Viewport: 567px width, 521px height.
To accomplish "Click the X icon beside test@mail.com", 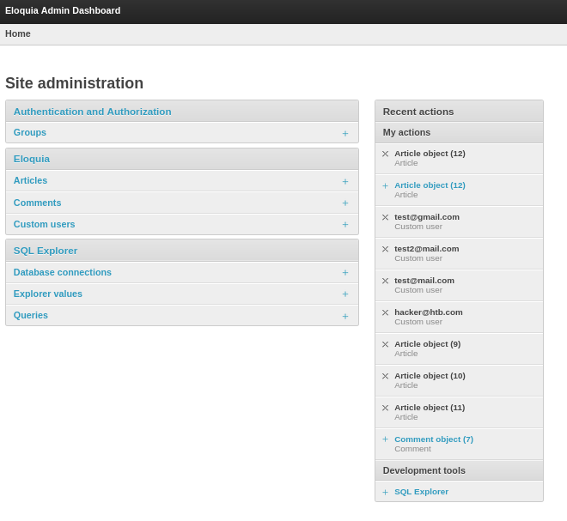I will point(385,281).
